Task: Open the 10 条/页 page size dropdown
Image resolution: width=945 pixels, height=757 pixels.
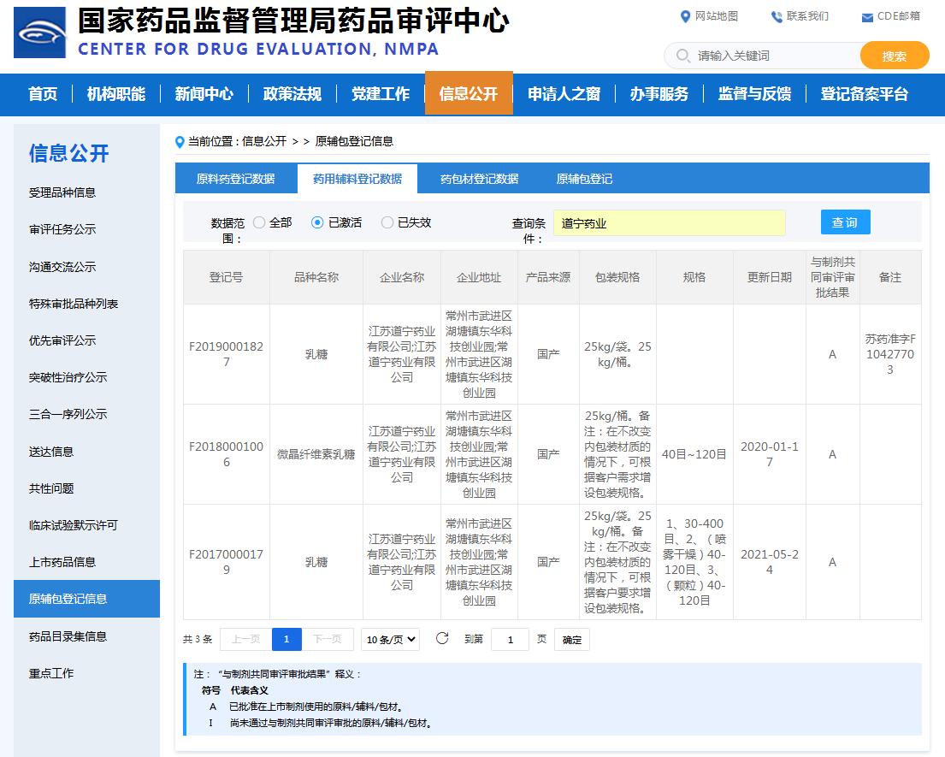Action: point(391,640)
